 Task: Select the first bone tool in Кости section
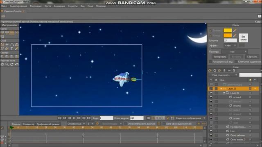(2, 32)
